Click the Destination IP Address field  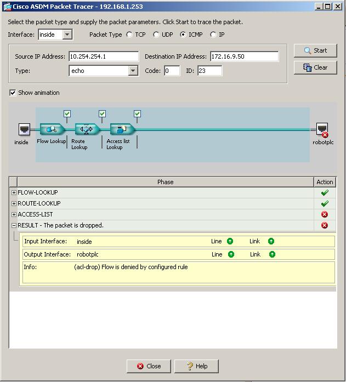pos(244,56)
